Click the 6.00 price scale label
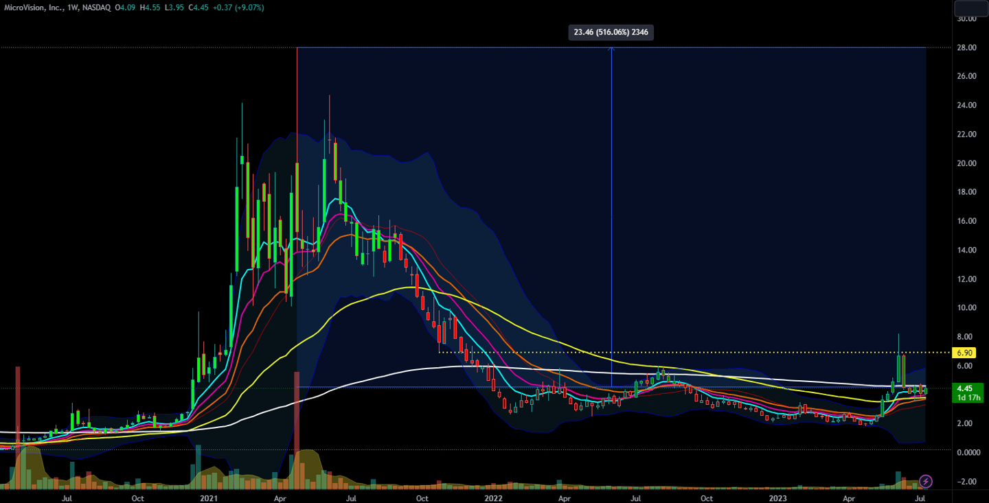The image size is (989, 503). click(964, 366)
